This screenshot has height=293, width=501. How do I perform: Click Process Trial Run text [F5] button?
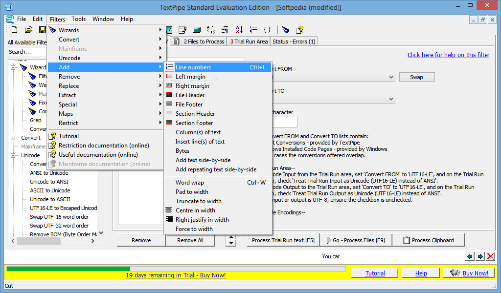coord(283,240)
